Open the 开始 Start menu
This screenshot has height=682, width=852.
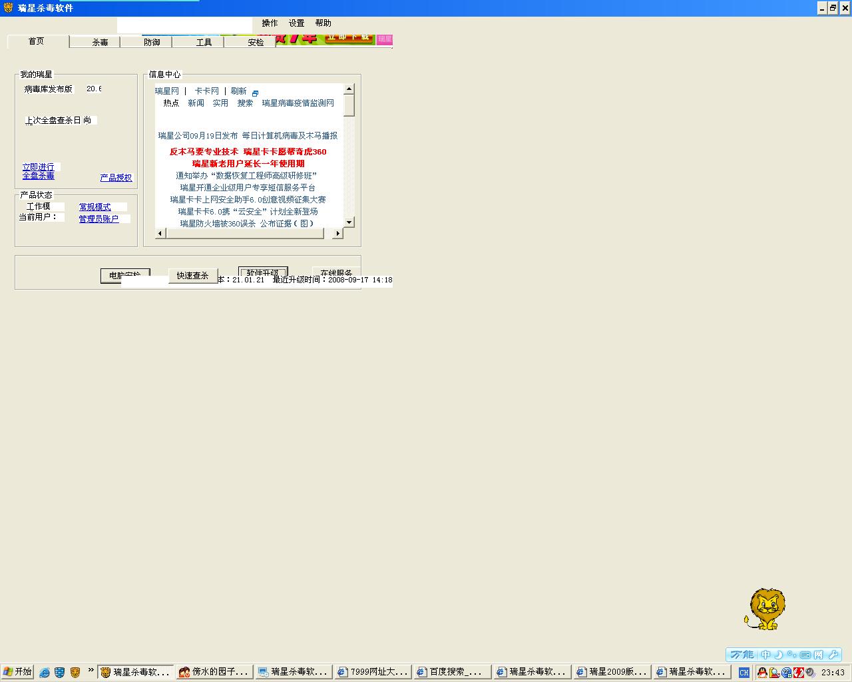point(17,672)
